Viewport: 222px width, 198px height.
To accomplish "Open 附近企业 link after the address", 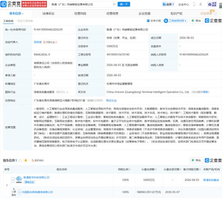I will coord(111,101).
